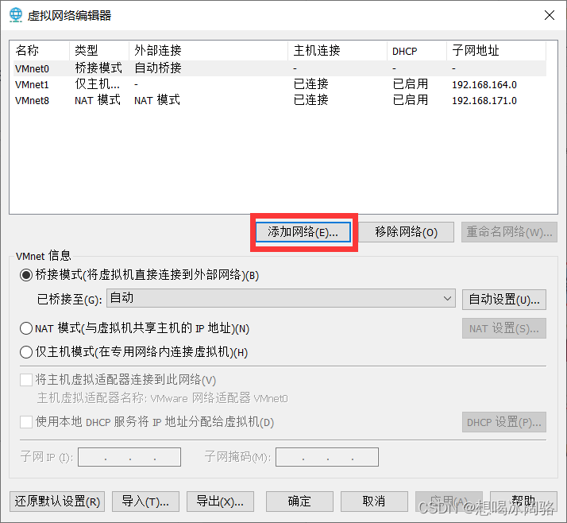Click the 名称 column header
567x523 pixels.
[x=40, y=51]
